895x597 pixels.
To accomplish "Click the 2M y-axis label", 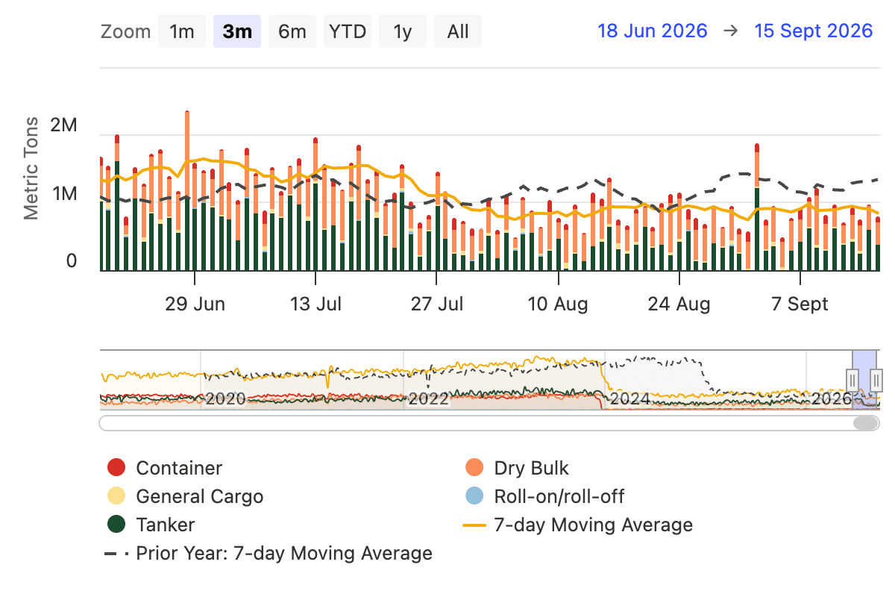I will tap(63, 125).
